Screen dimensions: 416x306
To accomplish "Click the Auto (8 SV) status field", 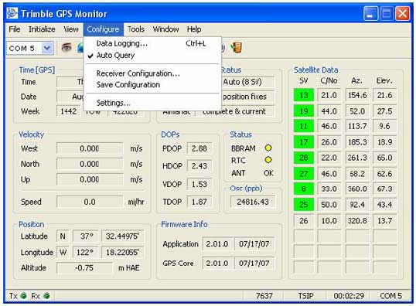I will tap(248, 82).
